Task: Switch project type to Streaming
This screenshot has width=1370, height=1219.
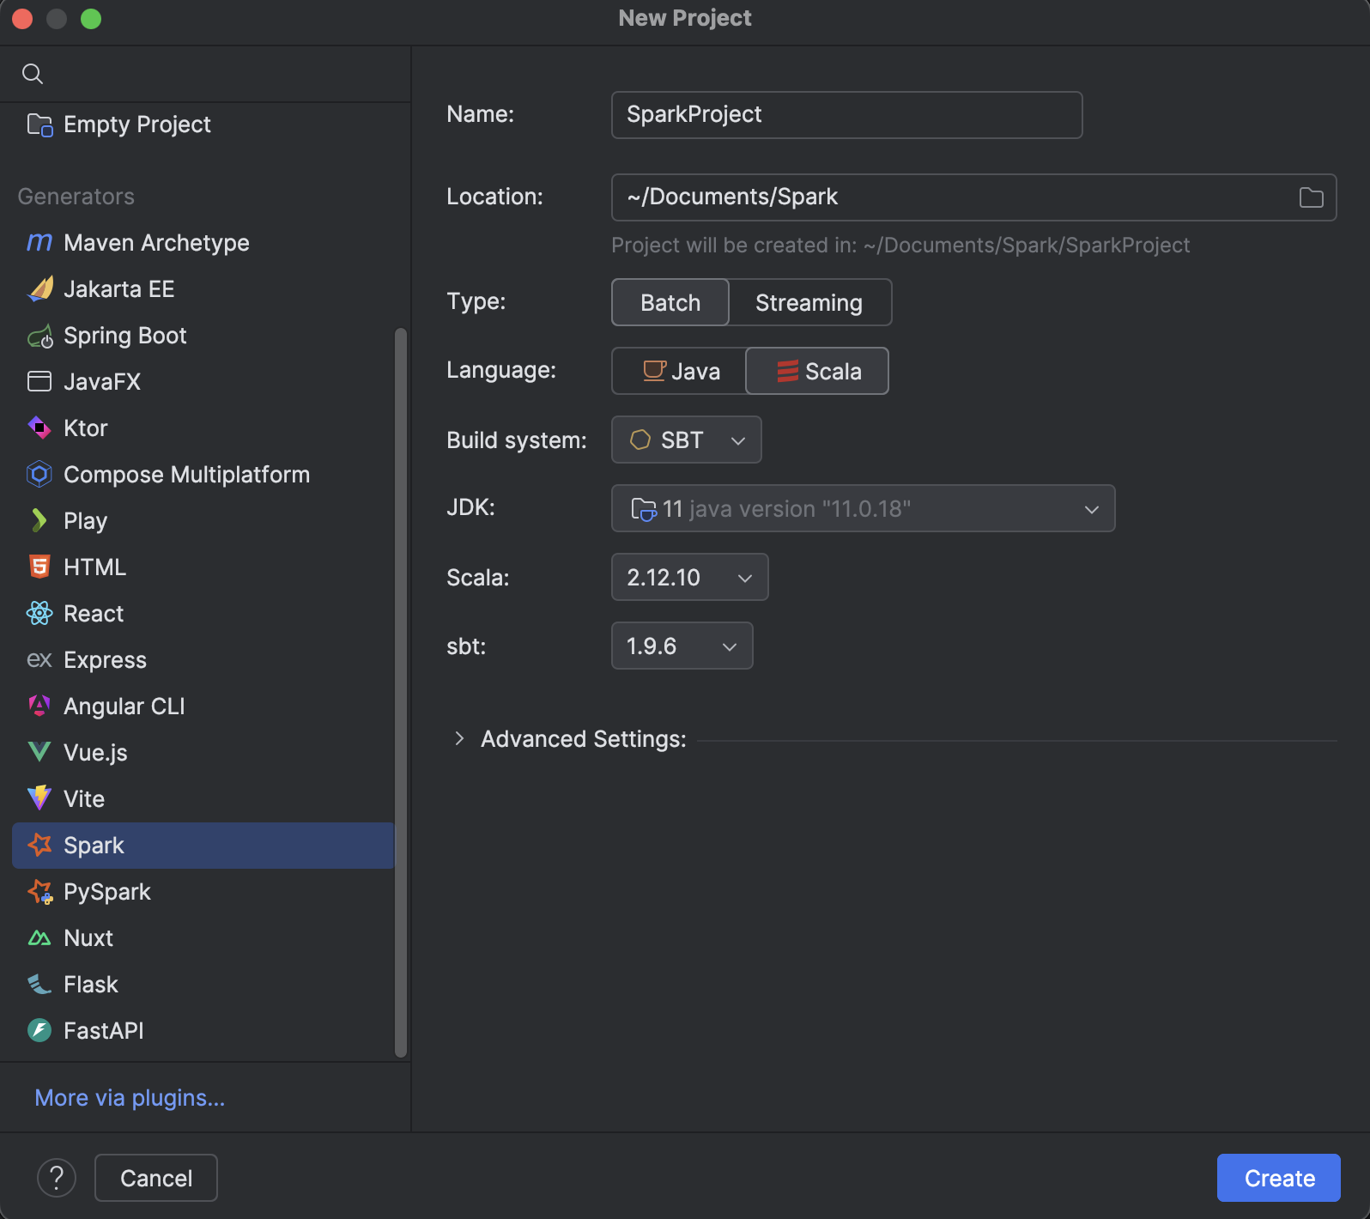Action: tap(809, 302)
